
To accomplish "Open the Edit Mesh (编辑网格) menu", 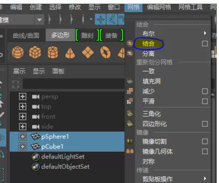I will point(159,7).
